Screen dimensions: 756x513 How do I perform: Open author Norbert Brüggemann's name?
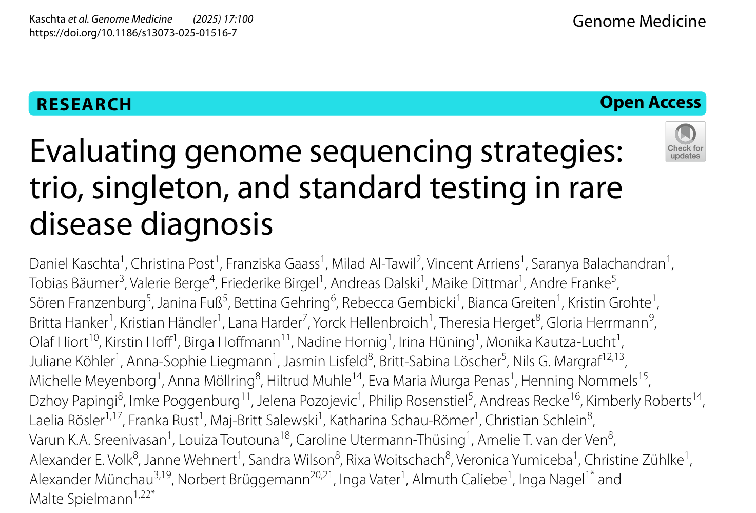[243, 480]
